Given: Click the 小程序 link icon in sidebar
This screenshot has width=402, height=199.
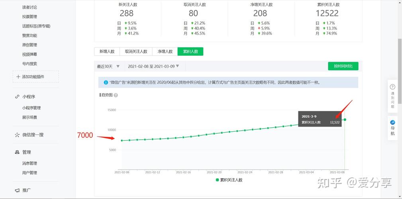Looking at the screenshot, I should click(17, 97).
